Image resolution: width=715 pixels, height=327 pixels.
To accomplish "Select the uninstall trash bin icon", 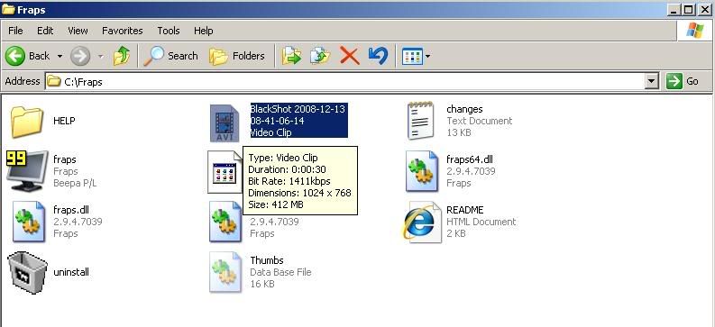I will [27, 272].
